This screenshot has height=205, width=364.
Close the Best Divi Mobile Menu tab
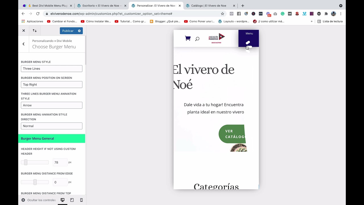(71, 6)
